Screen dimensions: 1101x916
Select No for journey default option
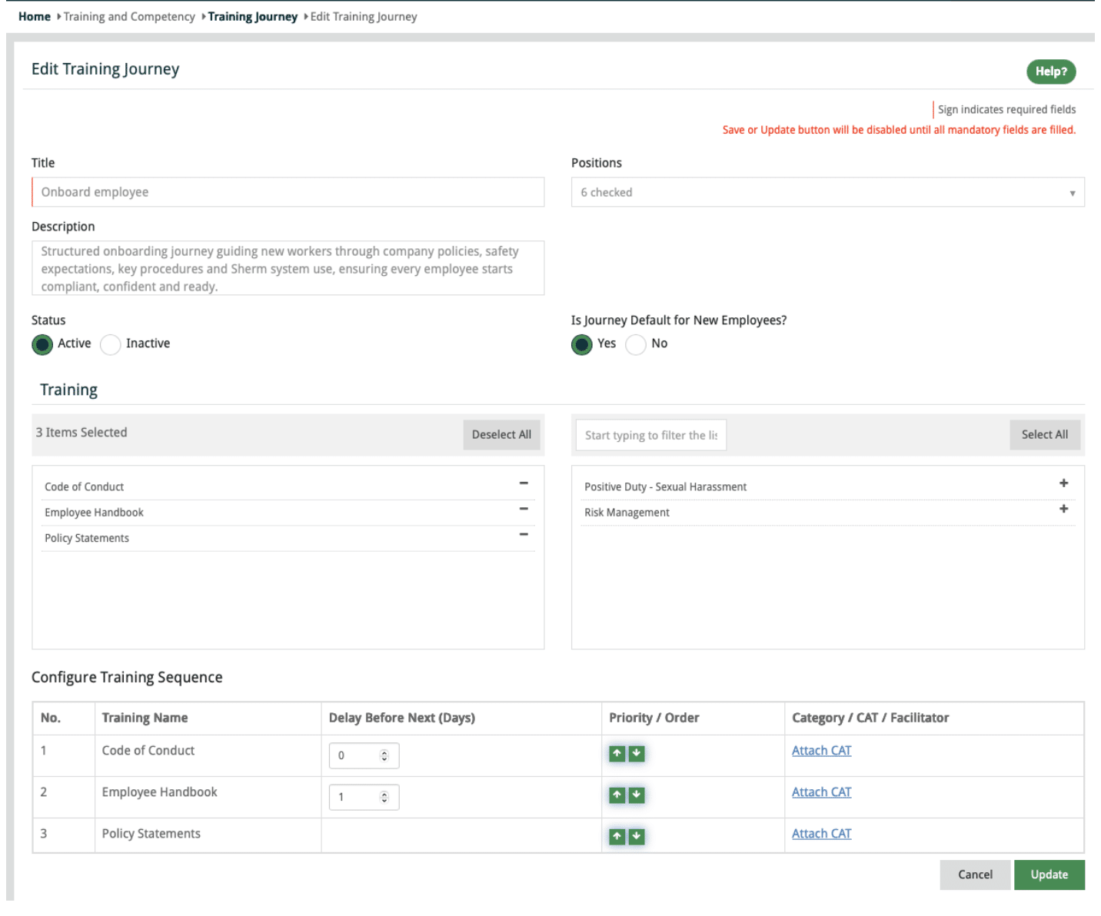click(635, 344)
